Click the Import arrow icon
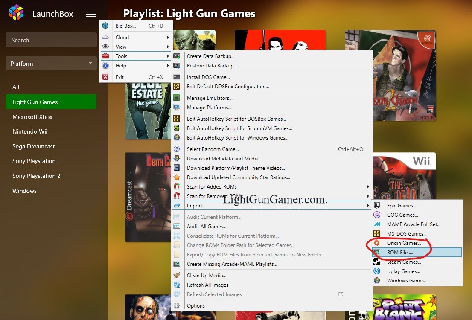Image resolution: width=472 pixels, height=320 pixels. point(177,205)
